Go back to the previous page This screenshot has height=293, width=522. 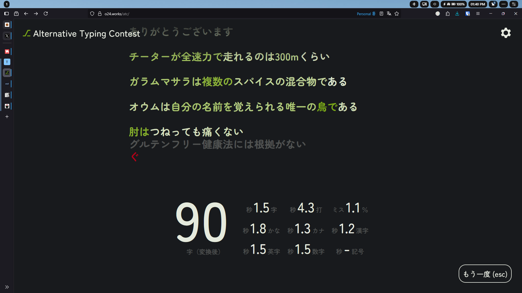coord(26,14)
